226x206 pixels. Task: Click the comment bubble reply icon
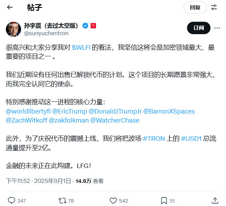pyautogui.click(x=11, y=200)
